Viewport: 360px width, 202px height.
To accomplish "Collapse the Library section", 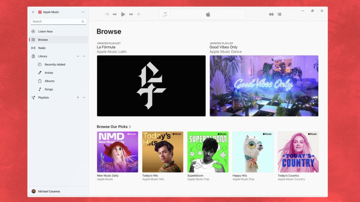I will [84, 56].
